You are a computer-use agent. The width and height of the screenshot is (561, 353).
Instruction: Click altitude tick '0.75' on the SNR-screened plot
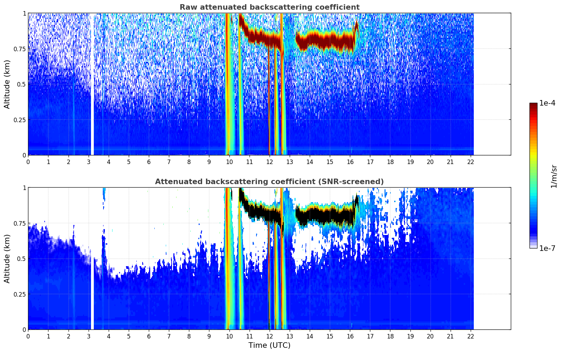coord(20,223)
